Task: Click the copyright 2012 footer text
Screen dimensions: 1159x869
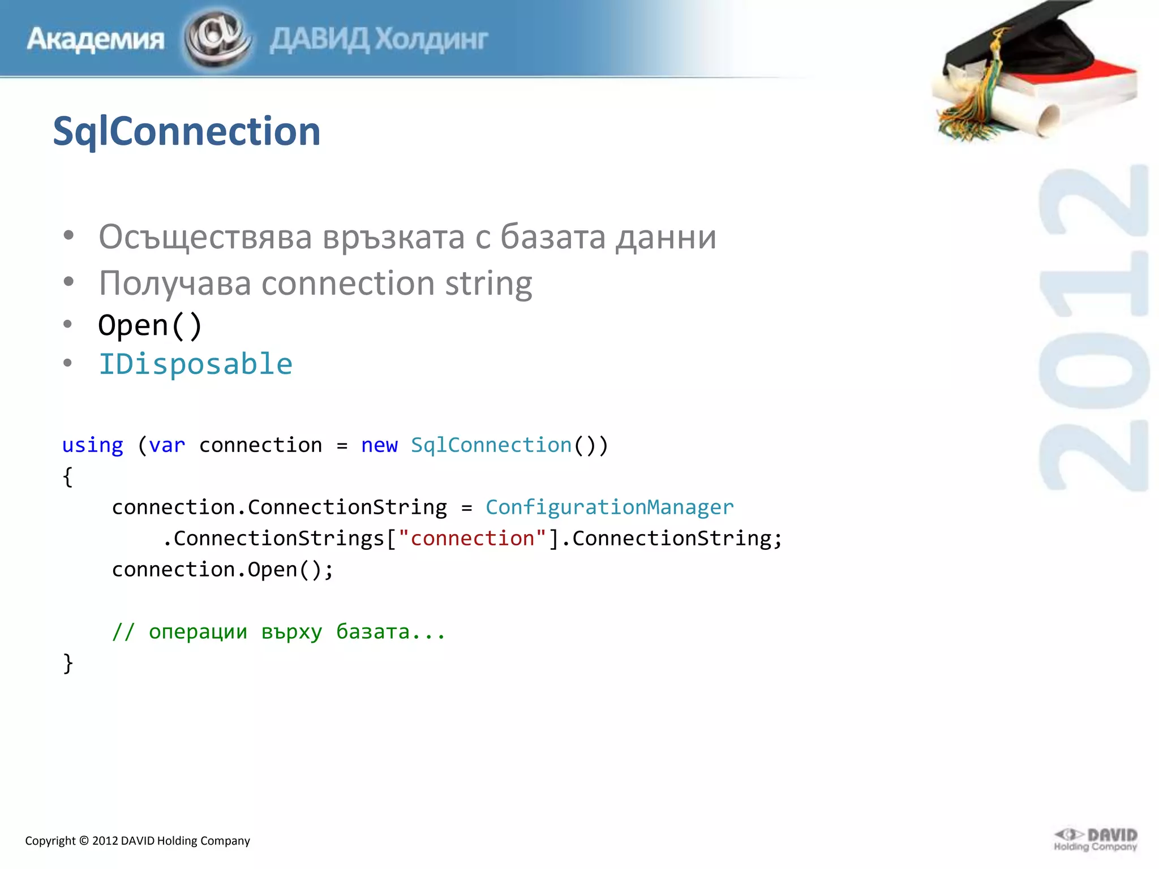Action: point(138,841)
